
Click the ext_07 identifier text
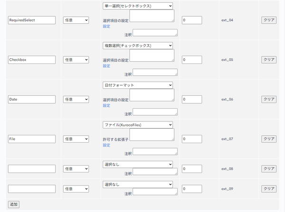click(x=227, y=139)
